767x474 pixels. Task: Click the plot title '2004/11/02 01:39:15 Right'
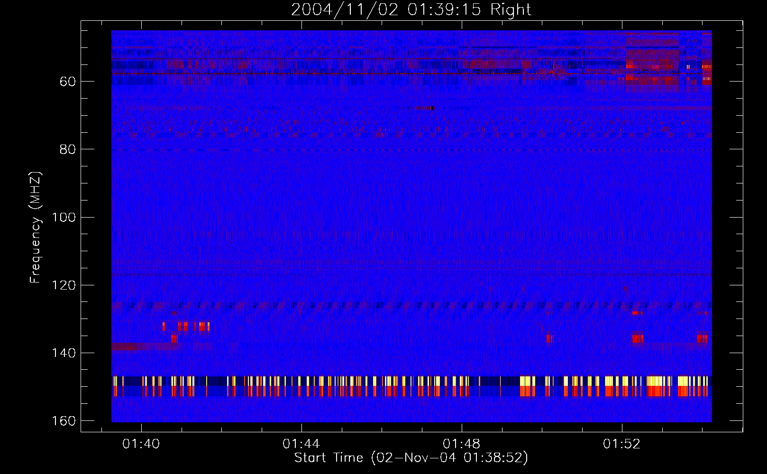[x=411, y=9]
